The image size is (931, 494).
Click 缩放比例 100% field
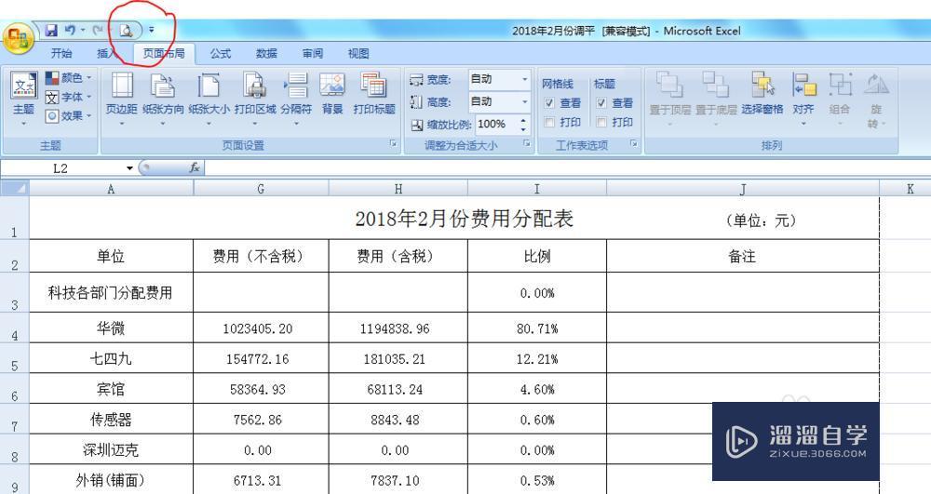point(496,125)
